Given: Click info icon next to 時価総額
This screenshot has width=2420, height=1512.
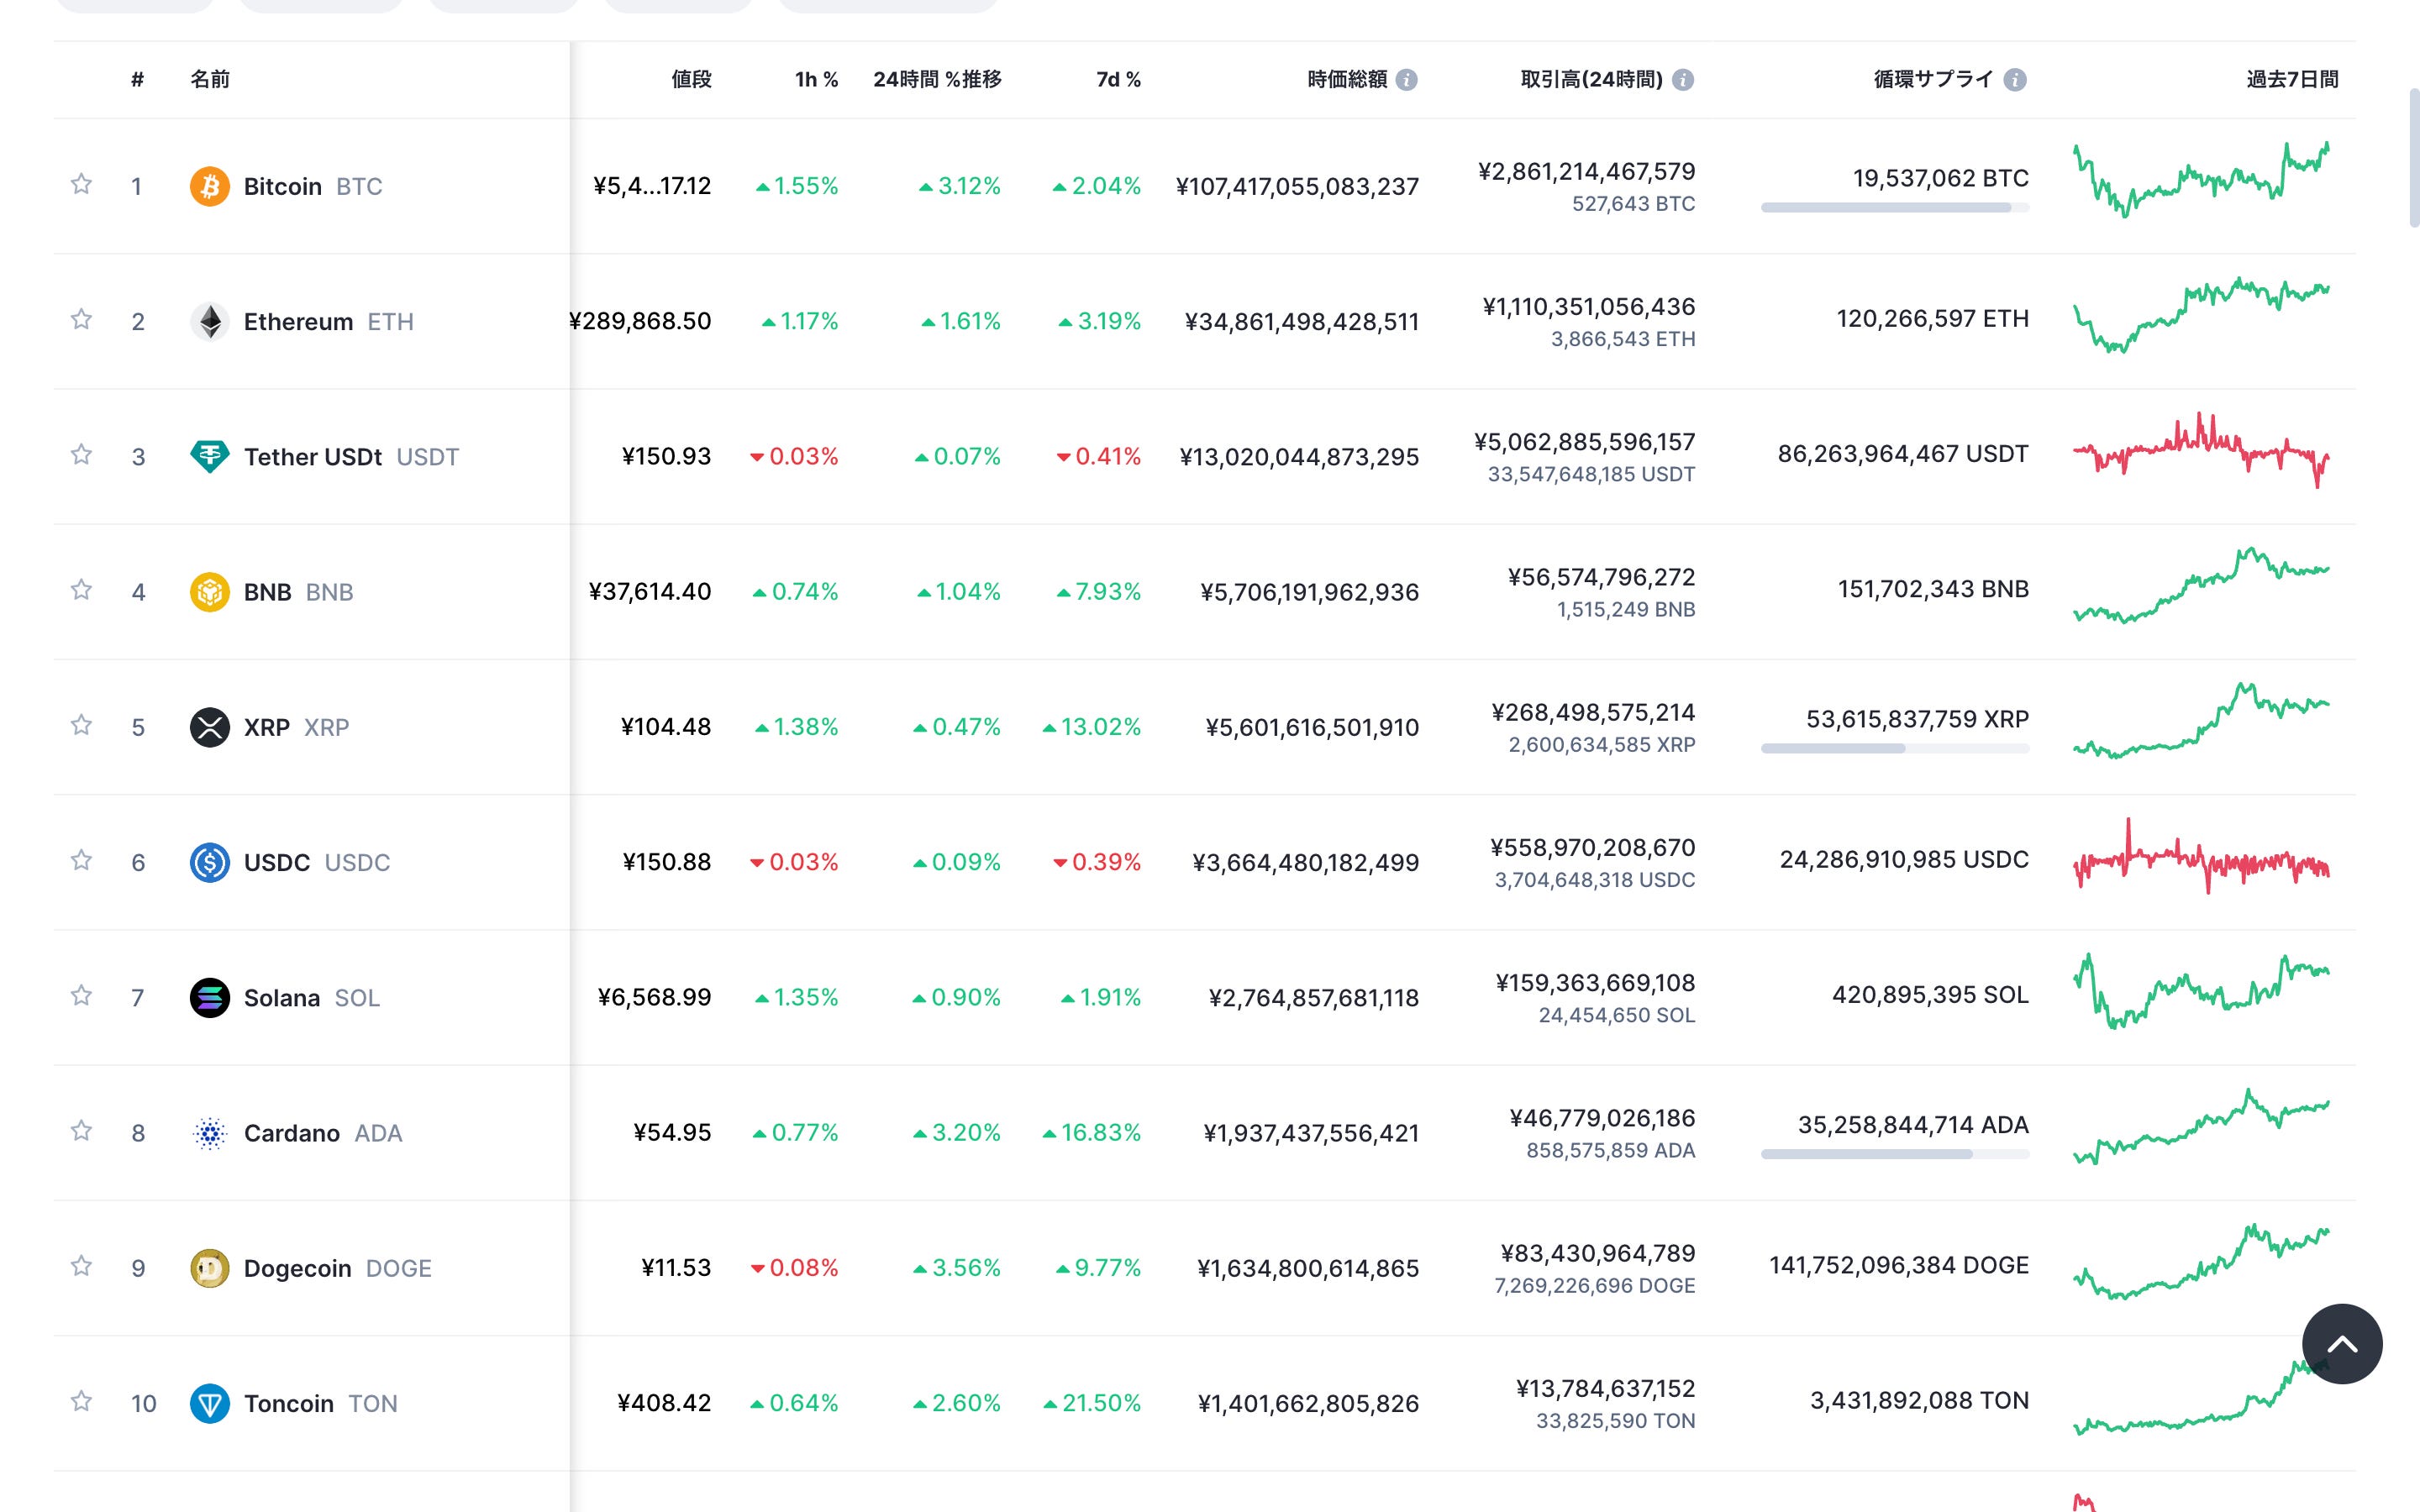Looking at the screenshot, I should pyautogui.click(x=1406, y=79).
